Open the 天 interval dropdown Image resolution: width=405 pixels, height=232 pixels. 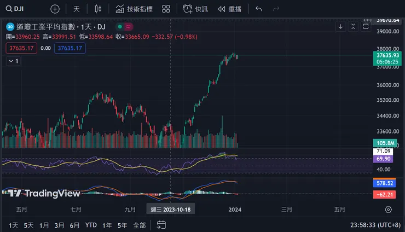click(x=76, y=9)
